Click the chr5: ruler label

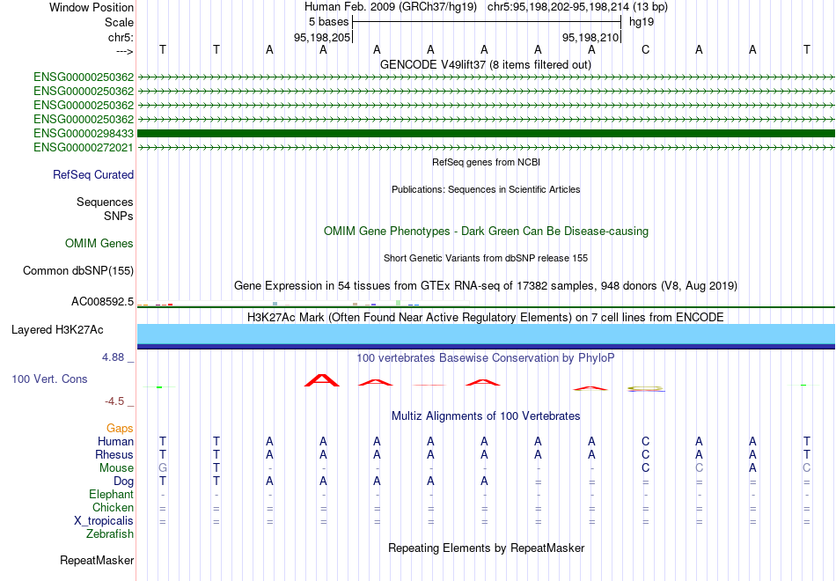tap(121, 37)
